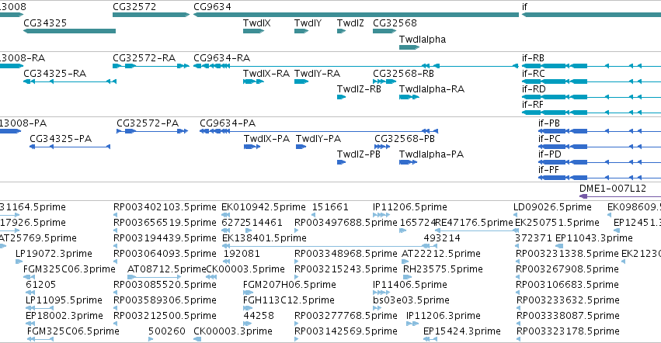Select the FGM207H06.5prime EST label
Screen dimensions: 661x343
tap(290, 285)
